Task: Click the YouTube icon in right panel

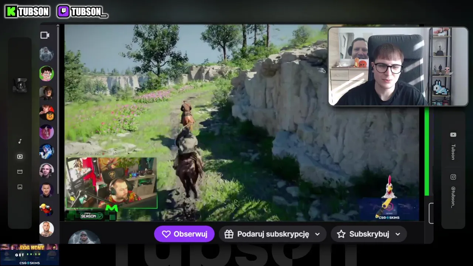Action: tap(453, 135)
